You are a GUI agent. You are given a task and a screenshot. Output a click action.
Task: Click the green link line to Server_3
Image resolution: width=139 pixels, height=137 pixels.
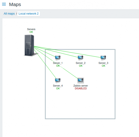(67, 52)
